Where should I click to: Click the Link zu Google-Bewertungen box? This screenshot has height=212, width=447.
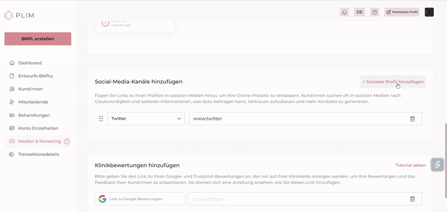click(140, 199)
